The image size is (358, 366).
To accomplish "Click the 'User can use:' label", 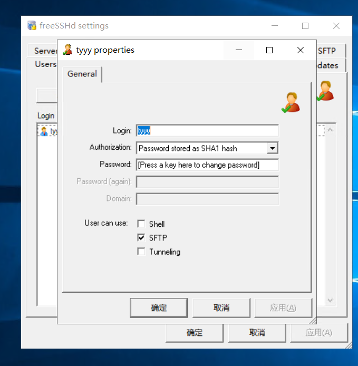I will coord(106,223).
